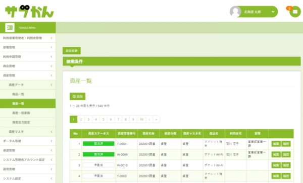Image resolution: width=303 pixels, height=183 pixels.
Task: Edit asset row T-0004
Action: 276,144
